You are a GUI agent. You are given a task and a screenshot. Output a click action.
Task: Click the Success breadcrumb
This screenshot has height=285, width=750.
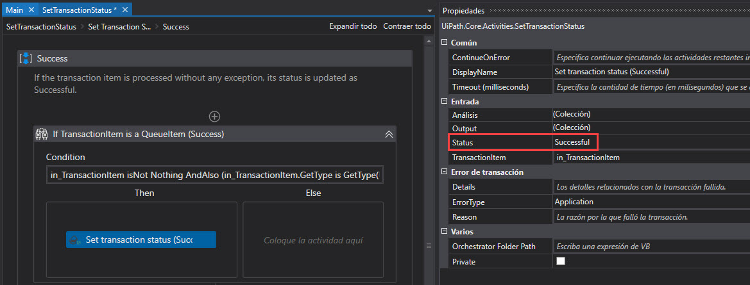[176, 27]
